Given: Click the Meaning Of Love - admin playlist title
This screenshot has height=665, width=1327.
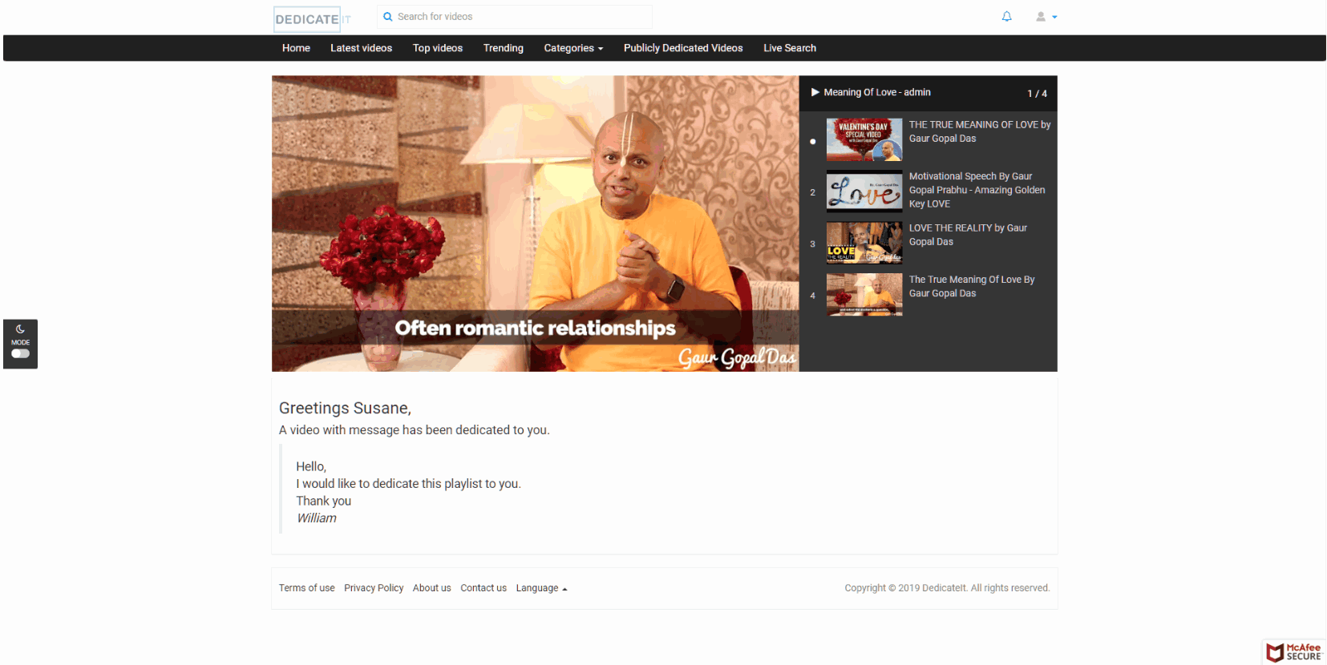Looking at the screenshot, I should pos(877,92).
